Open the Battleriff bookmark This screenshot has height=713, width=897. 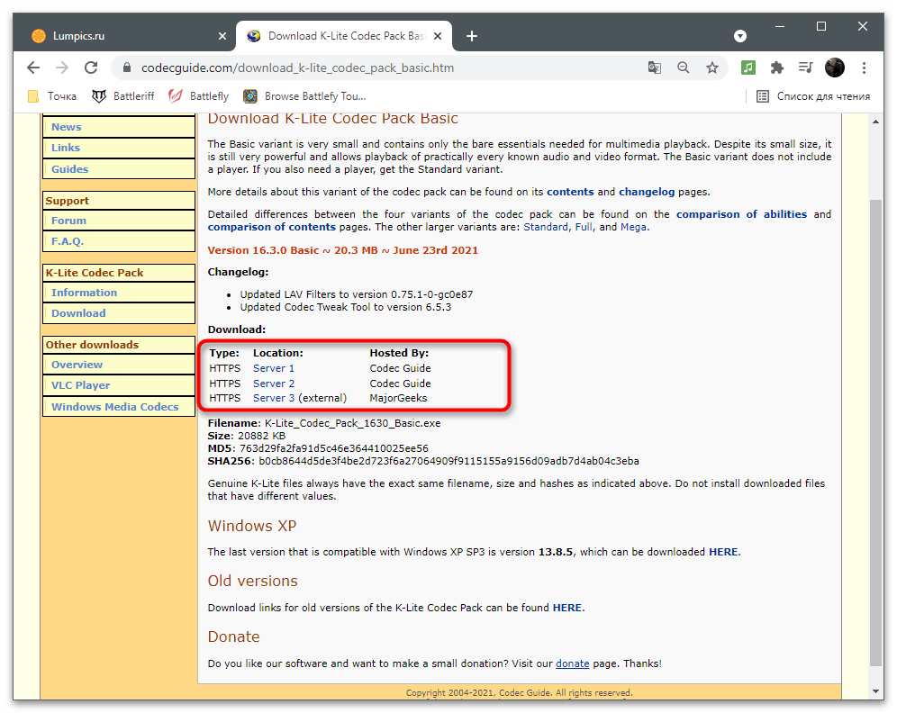(123, 96)
